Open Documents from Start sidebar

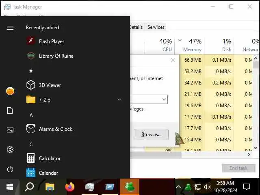point(10,110)
